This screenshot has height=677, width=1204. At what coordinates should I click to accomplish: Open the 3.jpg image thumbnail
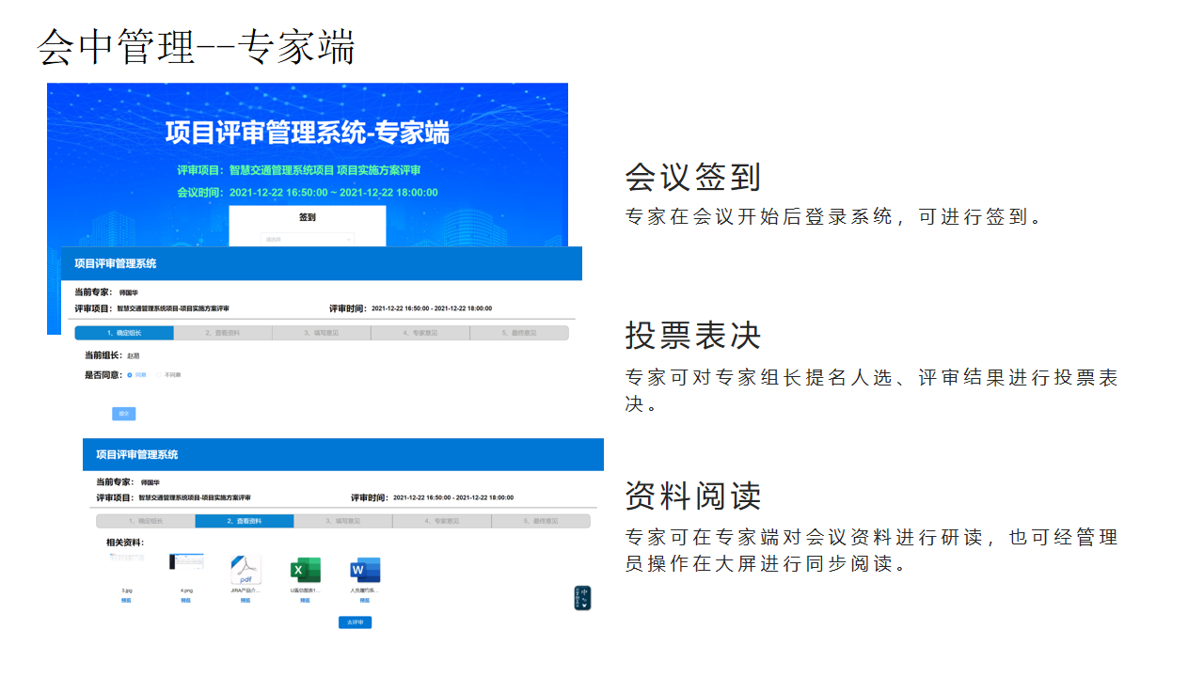tap(127, 559)
